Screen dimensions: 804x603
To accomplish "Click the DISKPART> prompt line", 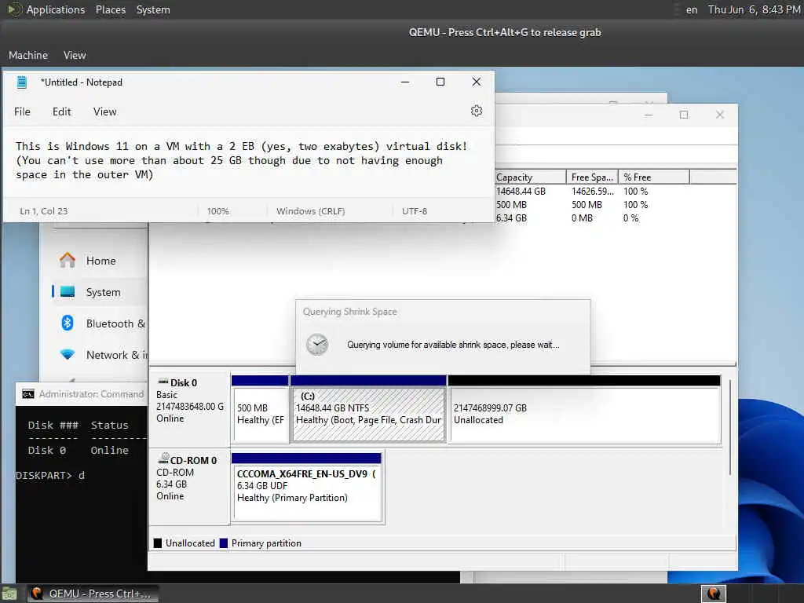I will (x=50, y=475).
